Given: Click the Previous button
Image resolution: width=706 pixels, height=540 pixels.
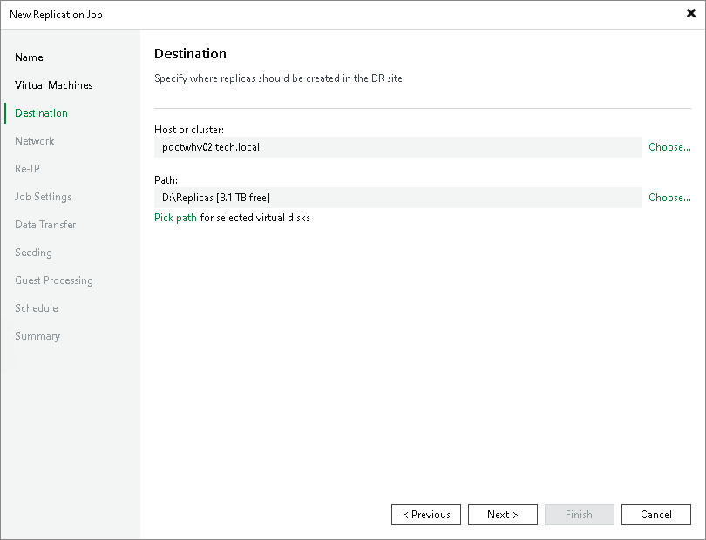Looking at the screenshot, I should (x=425, y=514).
